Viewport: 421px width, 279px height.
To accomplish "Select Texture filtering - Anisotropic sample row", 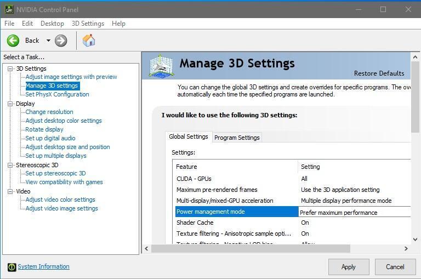I will click(293, 234).
